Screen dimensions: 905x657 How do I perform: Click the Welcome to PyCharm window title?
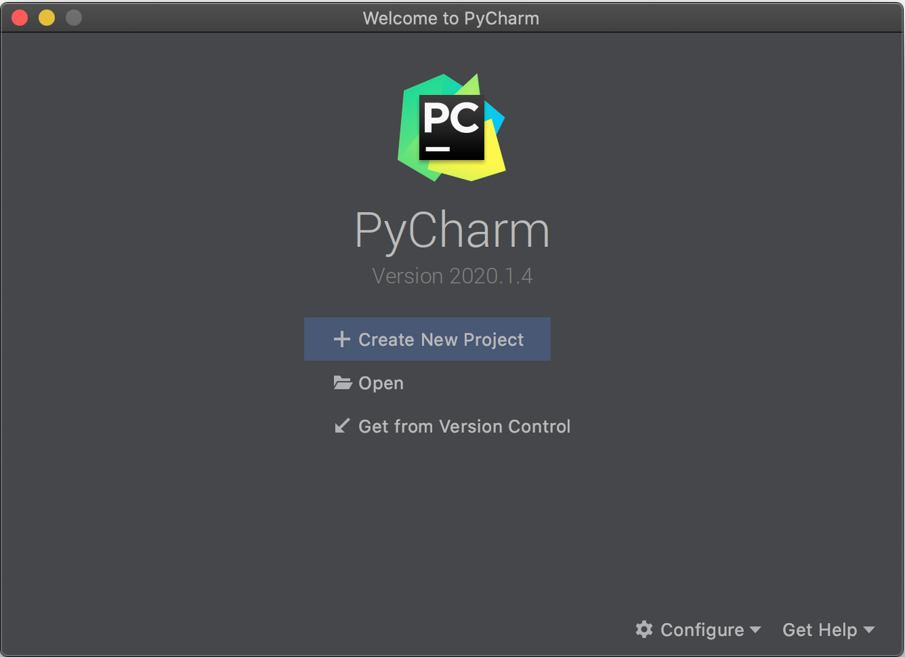coord(451,18)
